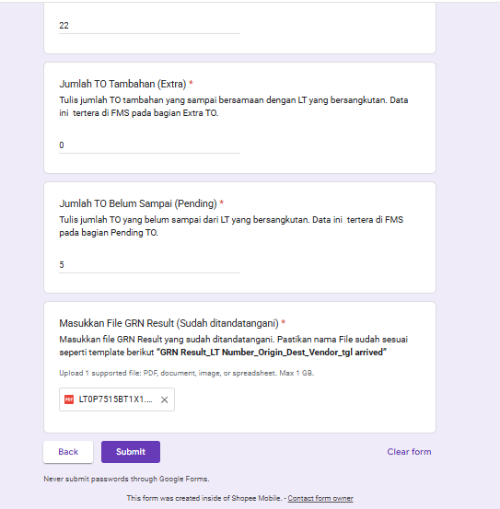Open the PDF file icon of the uploaded file
This screenshot has width=500, height=509.
69,399
